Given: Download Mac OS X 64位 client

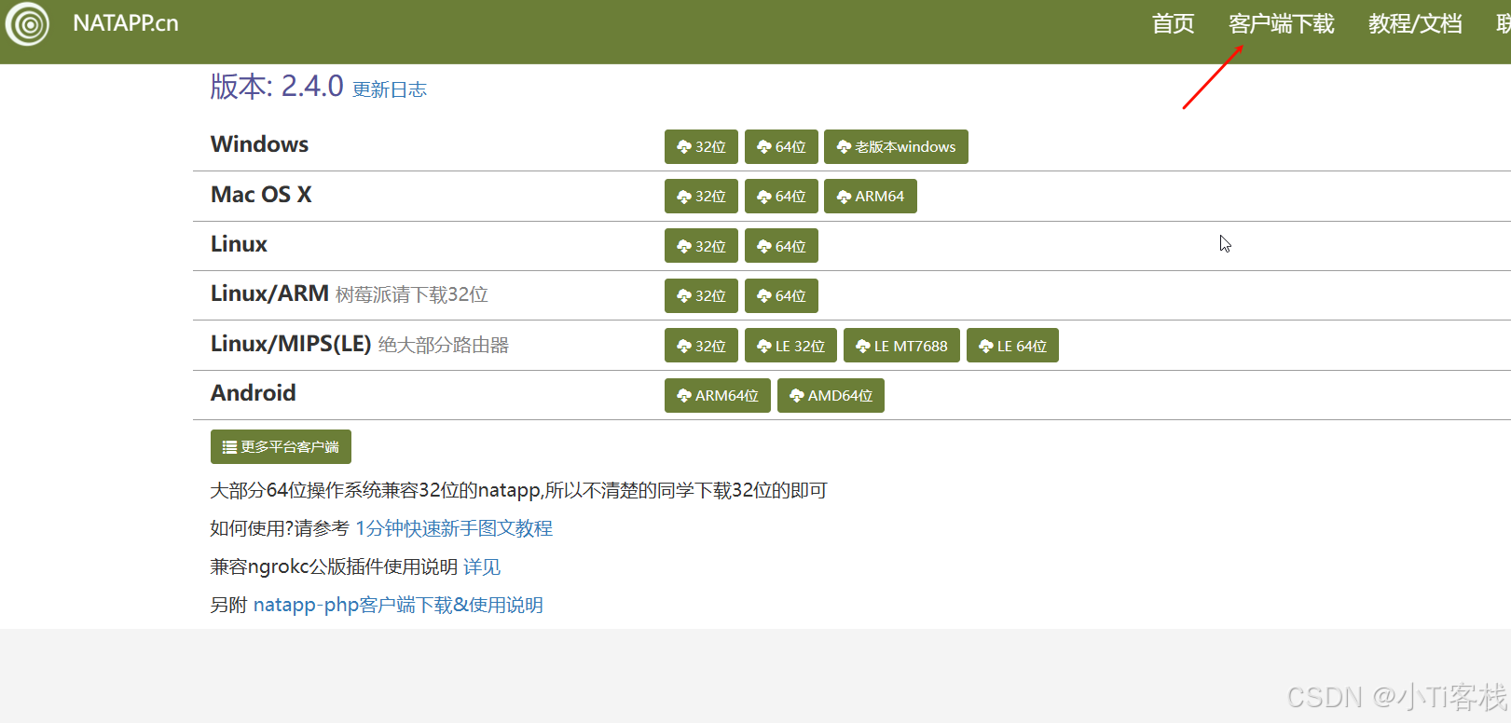Looking at the screenshot, I should click(x=781, y=196).
